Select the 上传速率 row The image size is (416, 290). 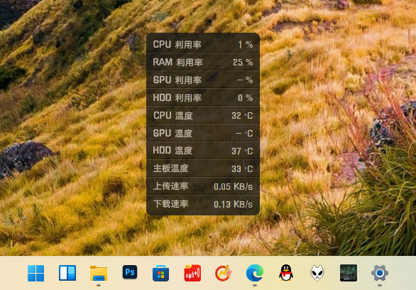click(x=203, y=186)
